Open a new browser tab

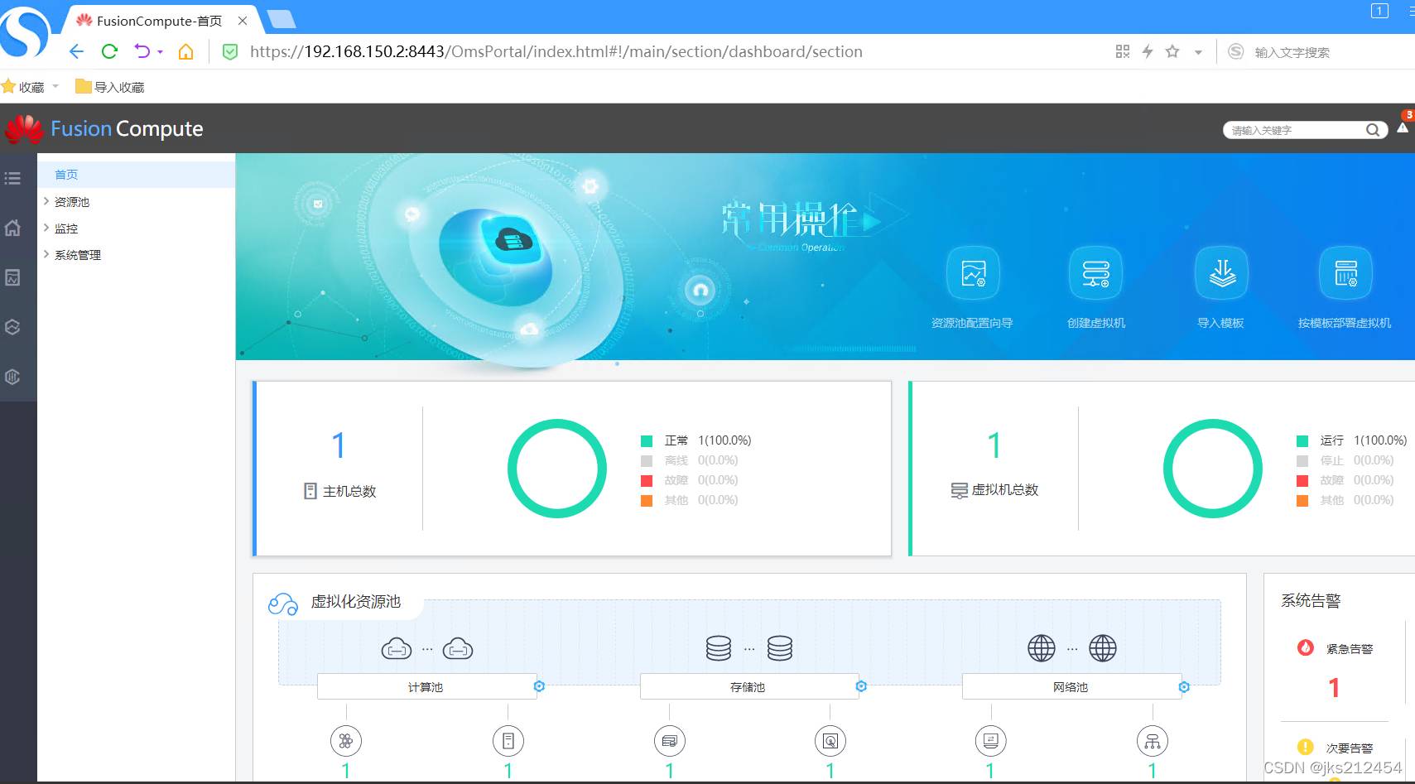point(282,19)
